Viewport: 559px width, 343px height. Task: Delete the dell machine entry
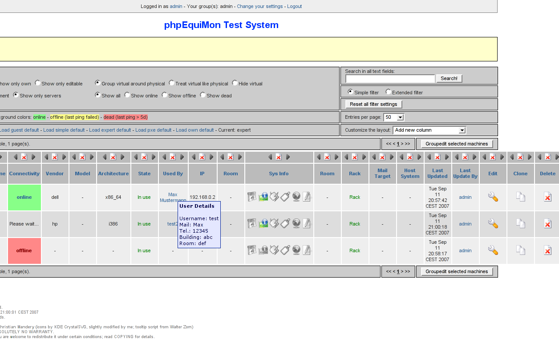(548, 197)
